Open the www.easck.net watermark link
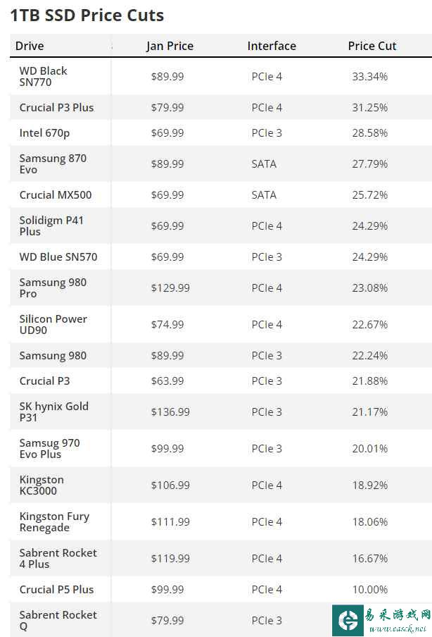This screenshot has width=432, height=637. [x=397, y=629]
